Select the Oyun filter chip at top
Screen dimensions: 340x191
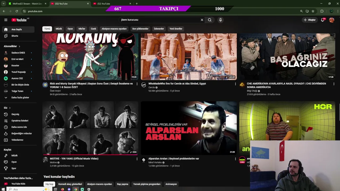tap(70, 29)
